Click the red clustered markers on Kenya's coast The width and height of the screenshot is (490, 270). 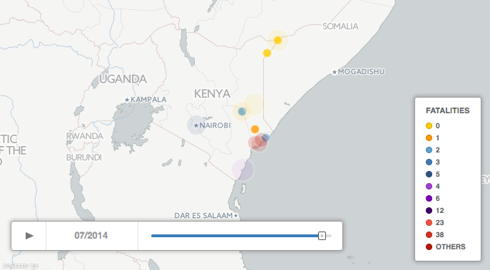[x=258, y=142]
